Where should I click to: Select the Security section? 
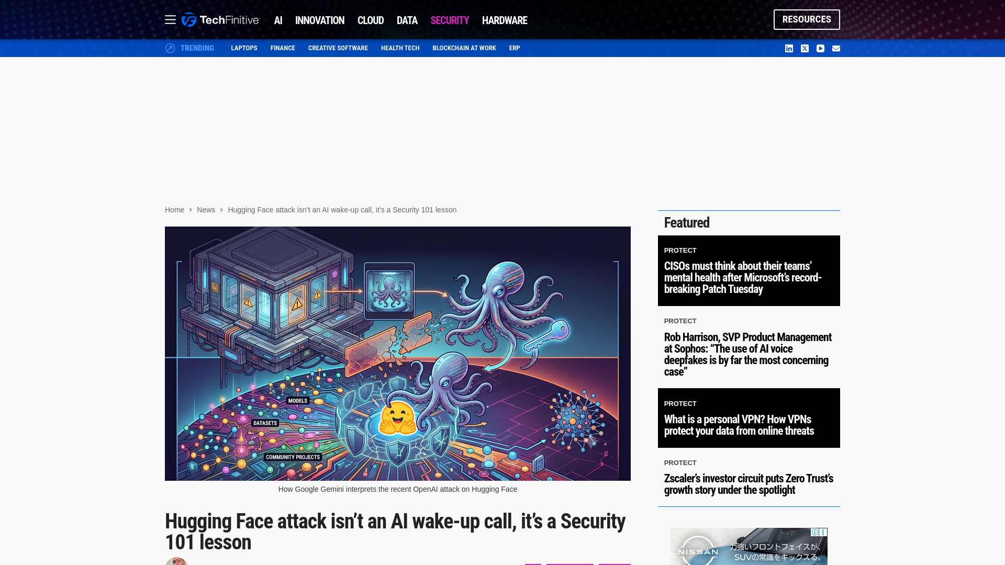(450, 20)
